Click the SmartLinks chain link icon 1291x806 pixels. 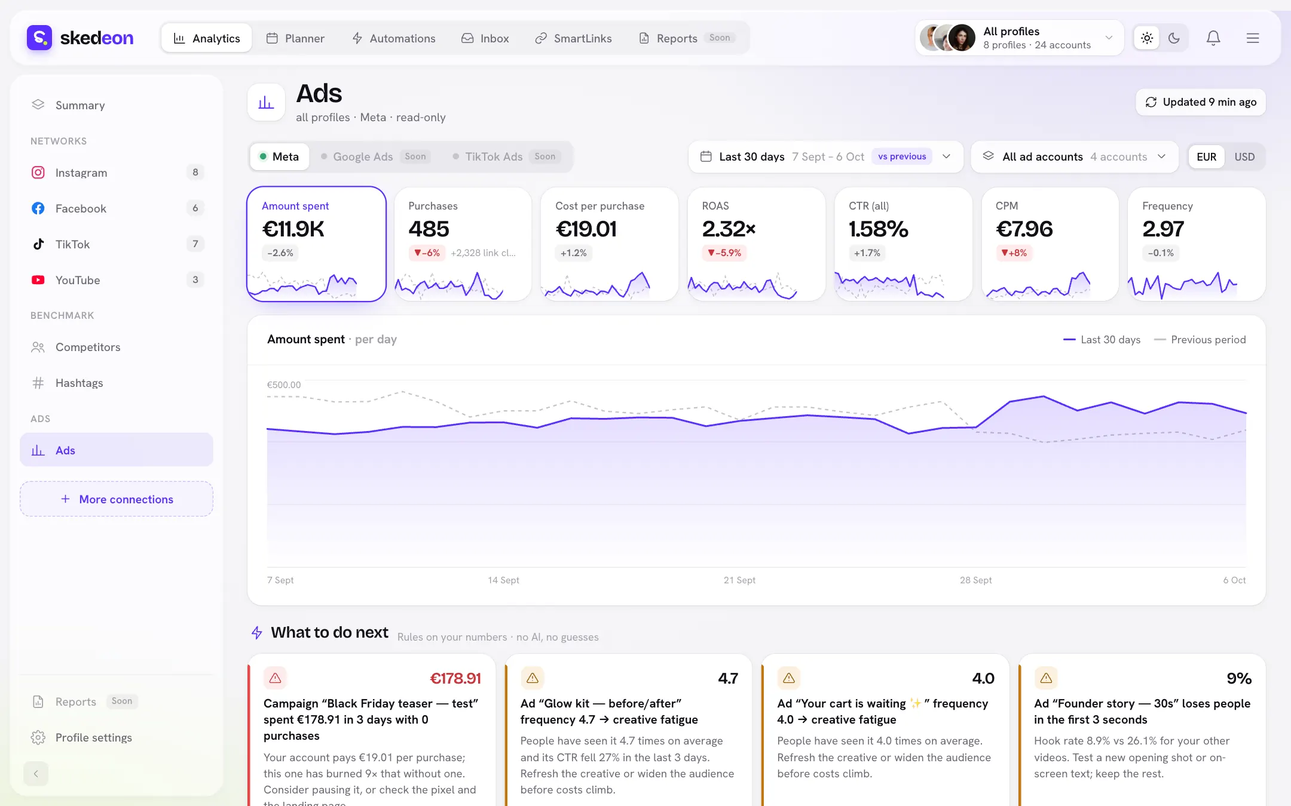[541, 38]
